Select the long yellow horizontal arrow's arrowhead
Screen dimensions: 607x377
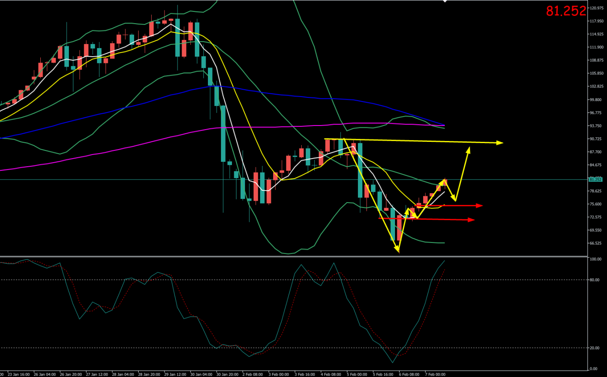coord(500,143)
